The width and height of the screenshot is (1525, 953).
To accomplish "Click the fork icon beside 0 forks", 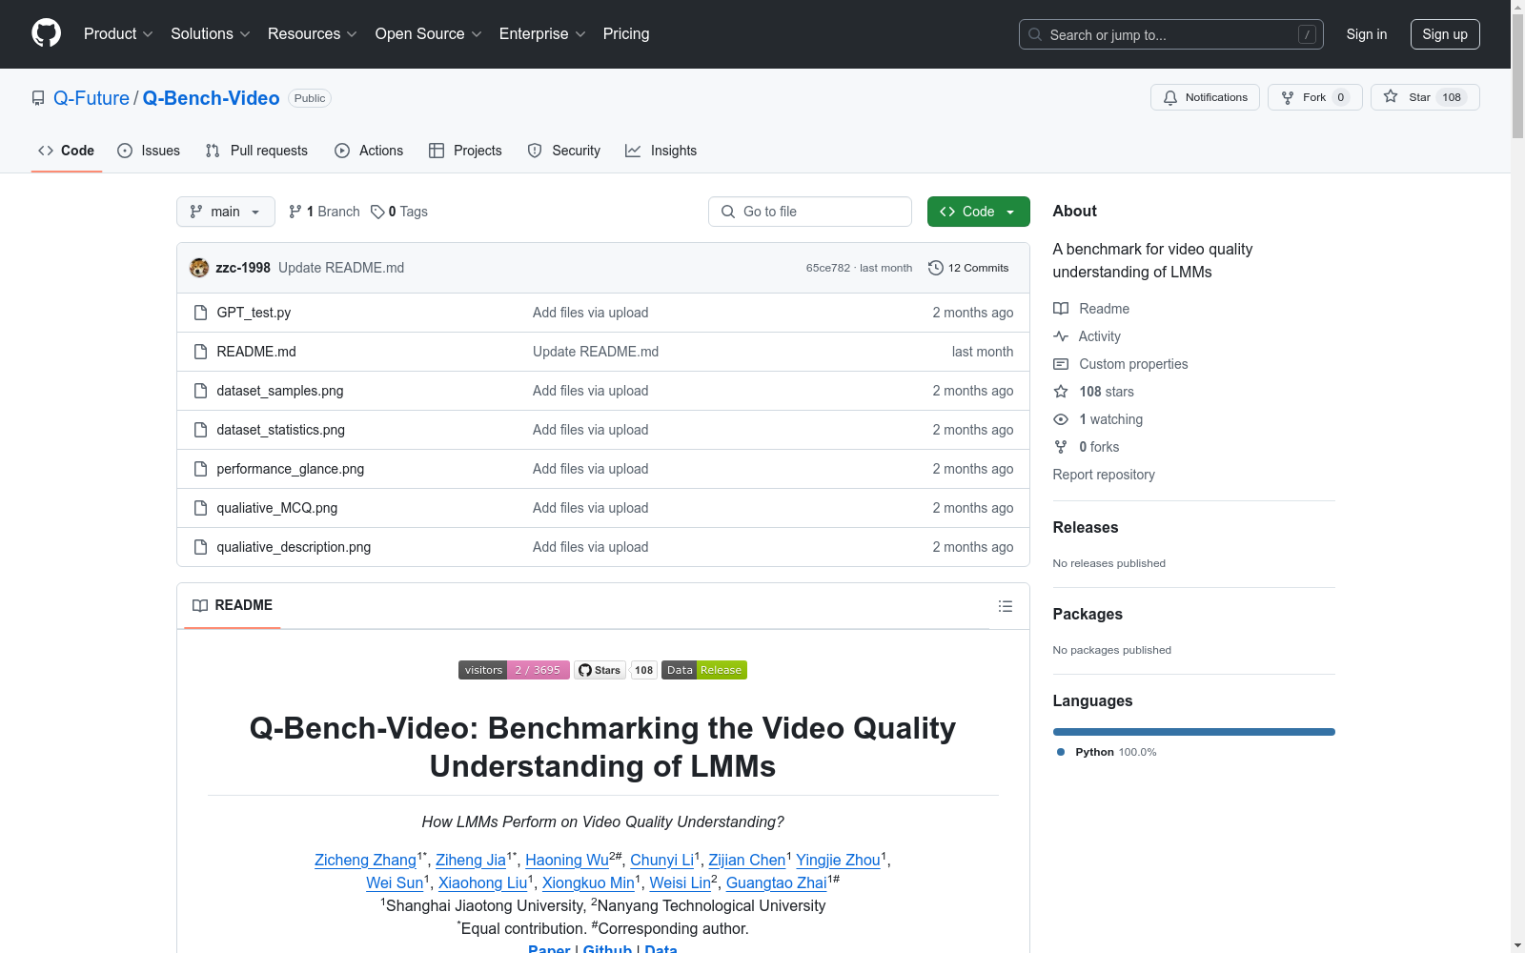I will click(1061, 447).
